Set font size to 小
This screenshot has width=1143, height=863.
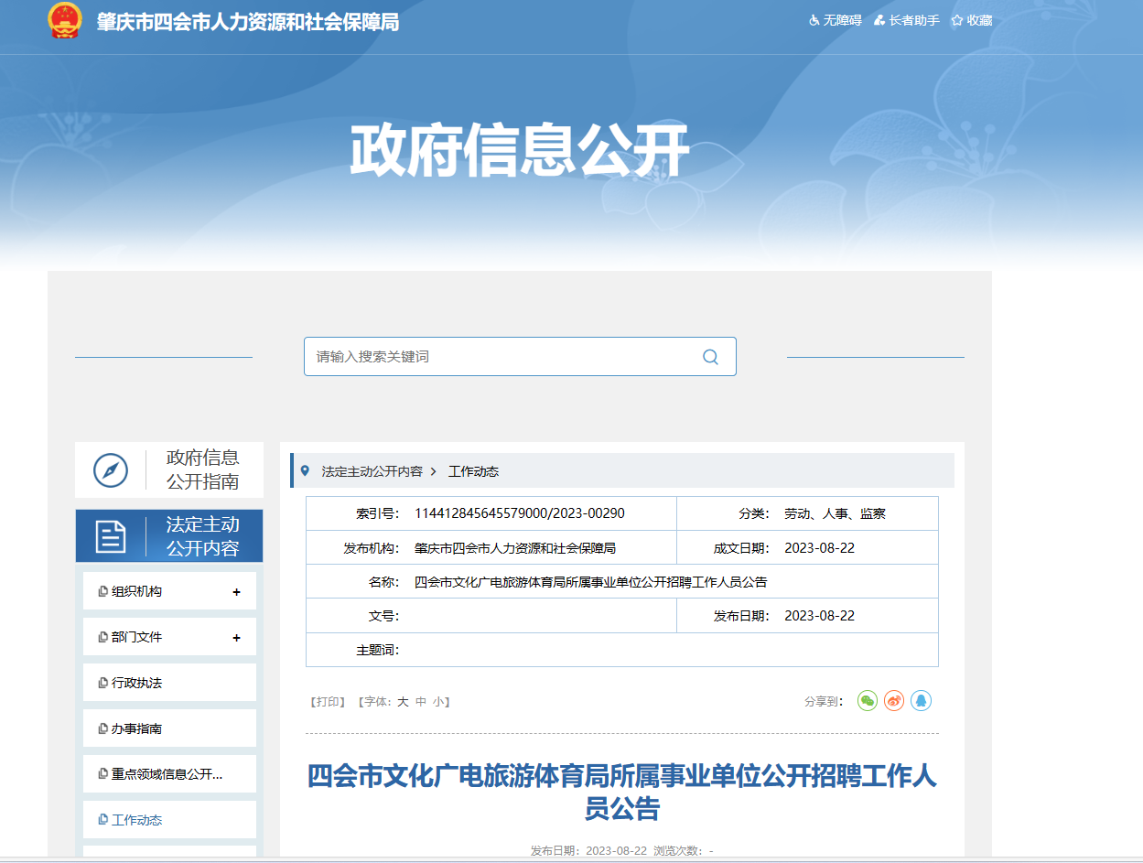click(438, 702)
